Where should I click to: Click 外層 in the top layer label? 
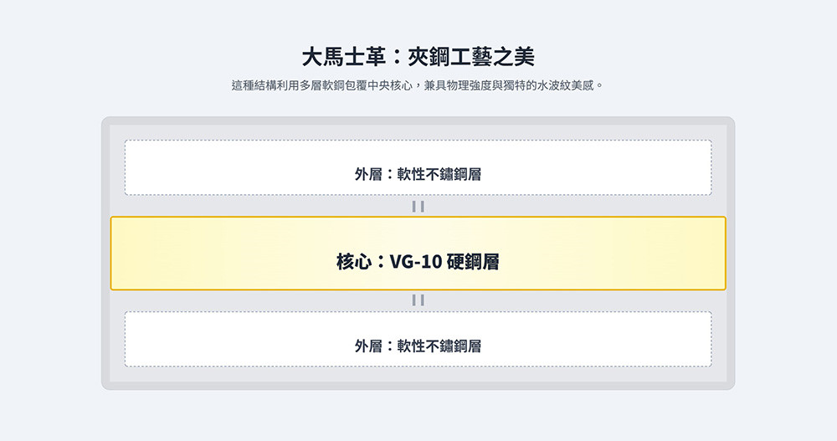tap(368, 174)
